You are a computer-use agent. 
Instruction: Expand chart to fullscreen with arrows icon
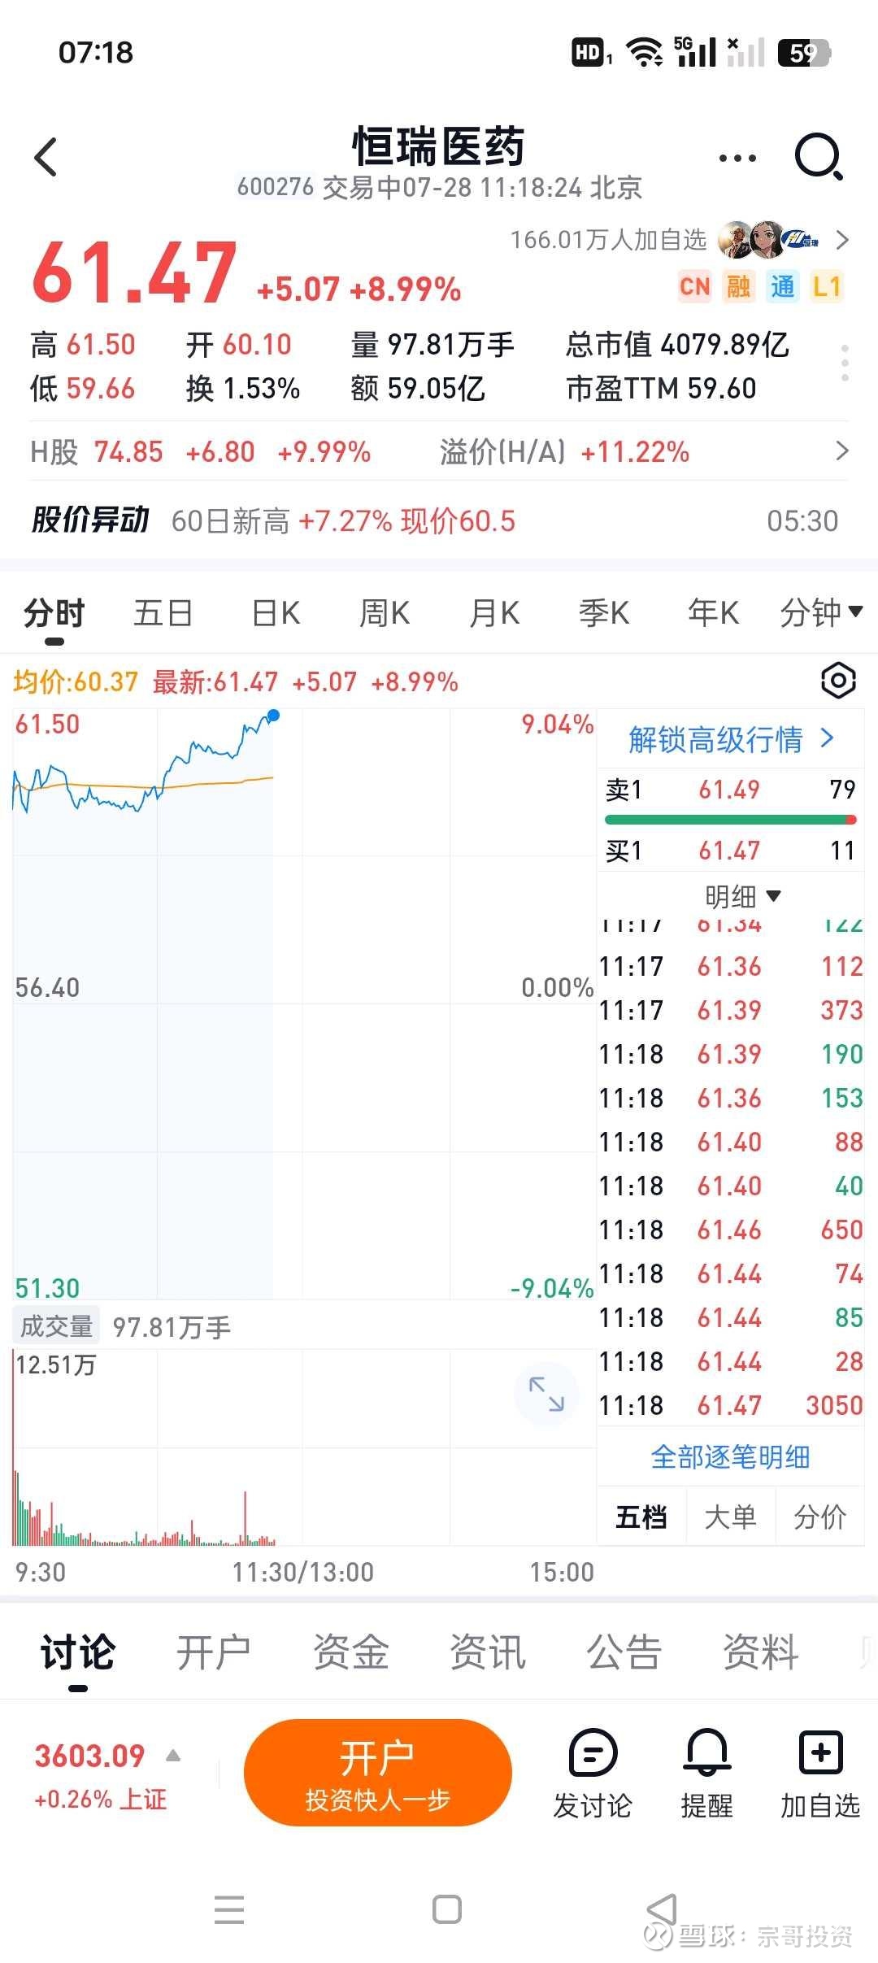546,1394
